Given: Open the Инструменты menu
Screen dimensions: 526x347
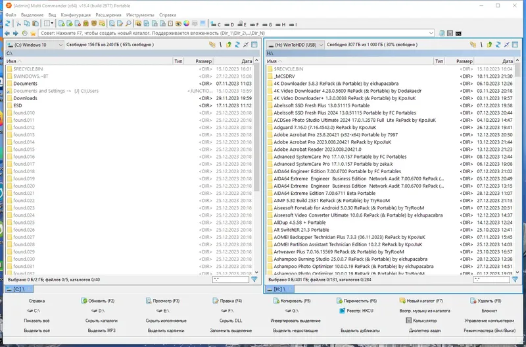Looking at the screenshot, I should point(140,14).
